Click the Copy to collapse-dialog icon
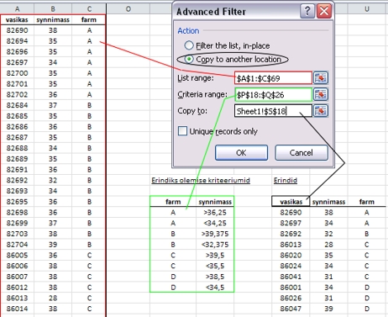The height and width of the screenshot is (317, 388). [x=321, y=111]
